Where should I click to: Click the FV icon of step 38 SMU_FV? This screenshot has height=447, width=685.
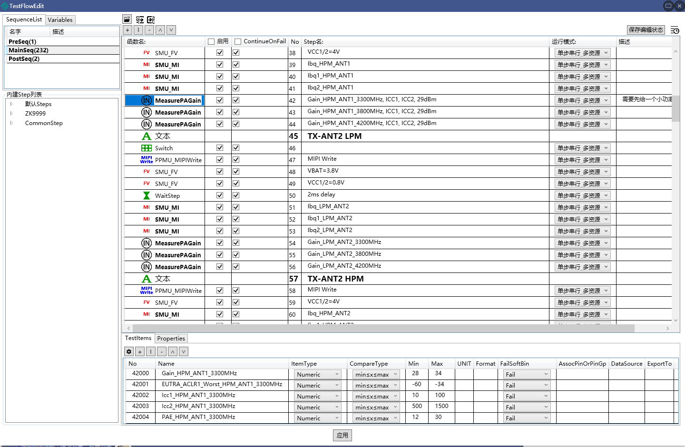click(147, 53)
